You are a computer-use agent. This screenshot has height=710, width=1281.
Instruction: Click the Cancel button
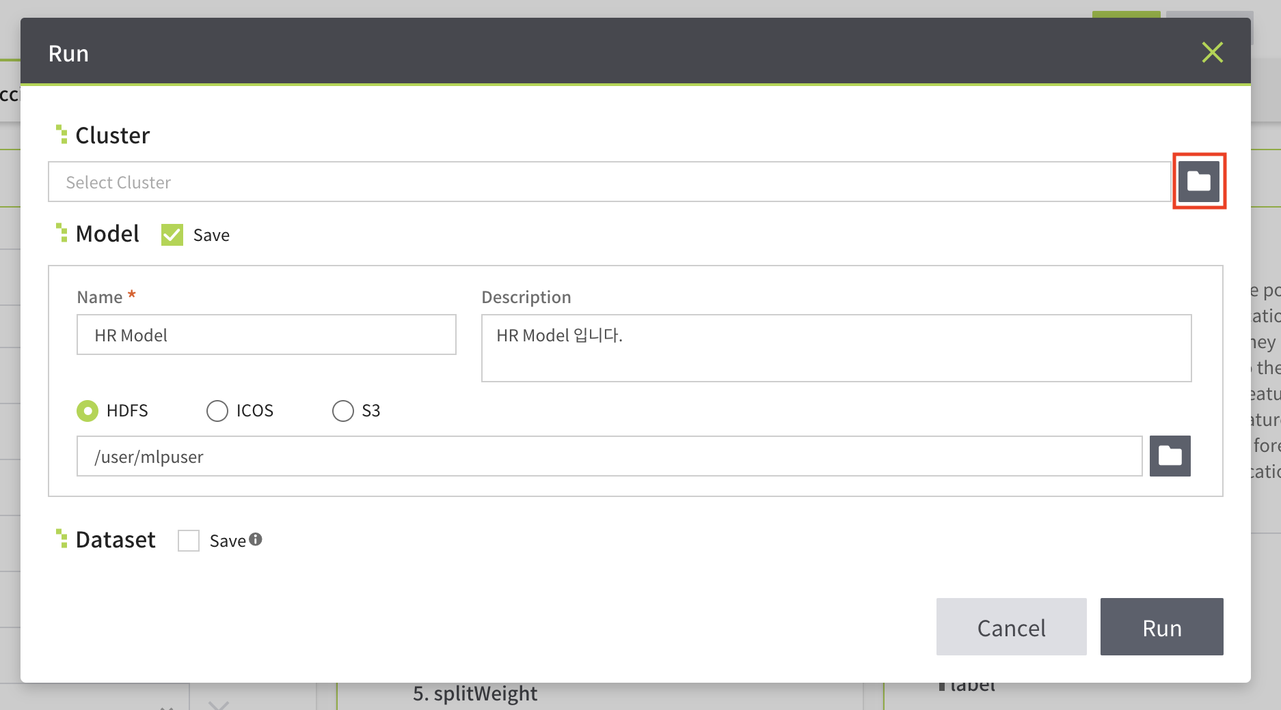click(1011, 627)
